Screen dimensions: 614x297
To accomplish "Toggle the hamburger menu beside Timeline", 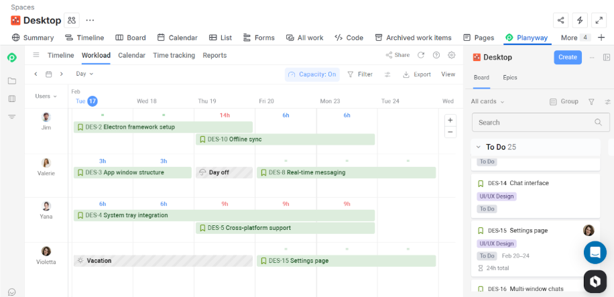I will point(36,55).
